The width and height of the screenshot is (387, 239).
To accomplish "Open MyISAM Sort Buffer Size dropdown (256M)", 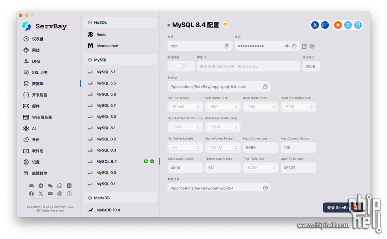I will point(185,127).
